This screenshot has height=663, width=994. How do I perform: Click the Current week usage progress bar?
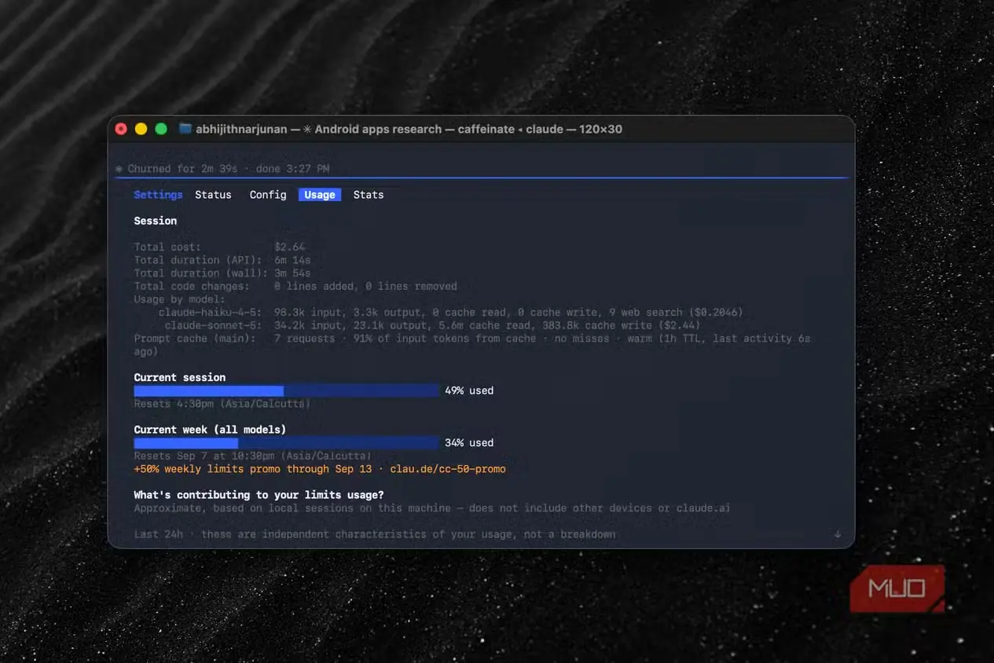(x=286, y=443)
